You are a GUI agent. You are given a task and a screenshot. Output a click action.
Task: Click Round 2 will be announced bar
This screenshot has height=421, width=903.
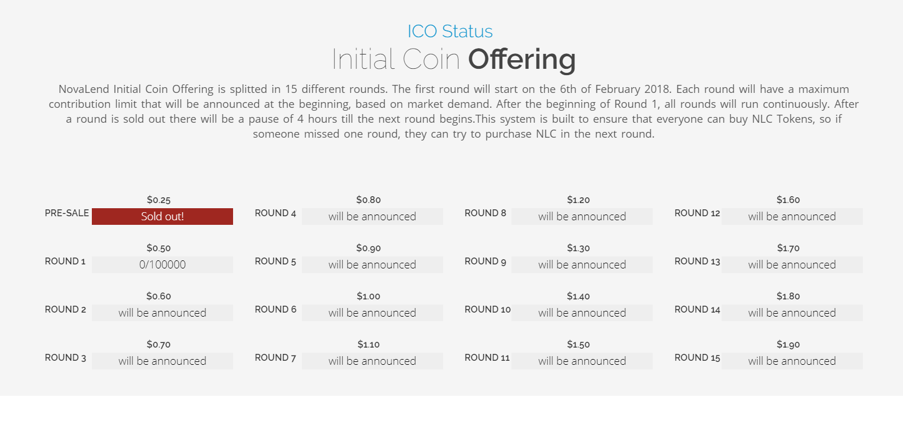tap(162, 313)
